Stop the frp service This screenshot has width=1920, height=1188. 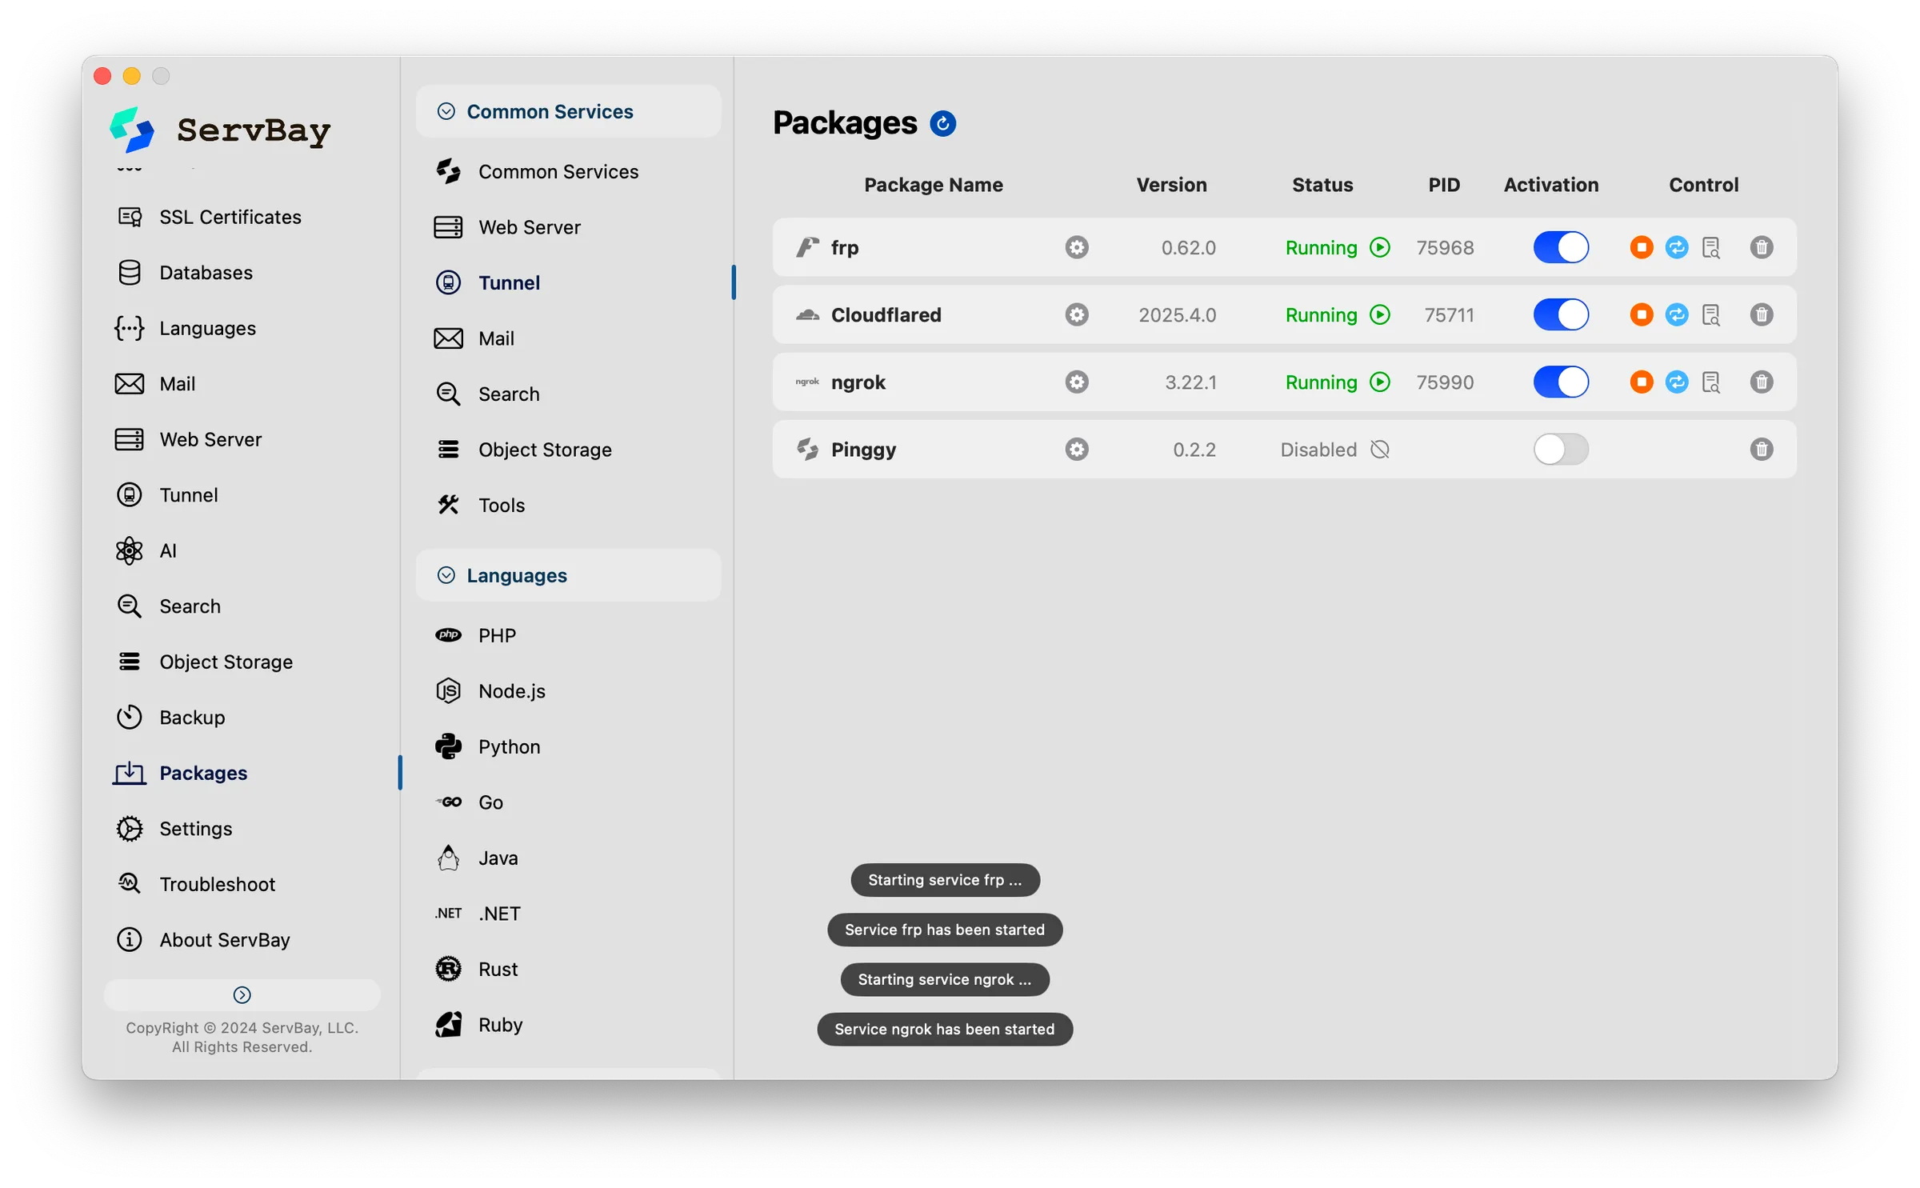1640,247
